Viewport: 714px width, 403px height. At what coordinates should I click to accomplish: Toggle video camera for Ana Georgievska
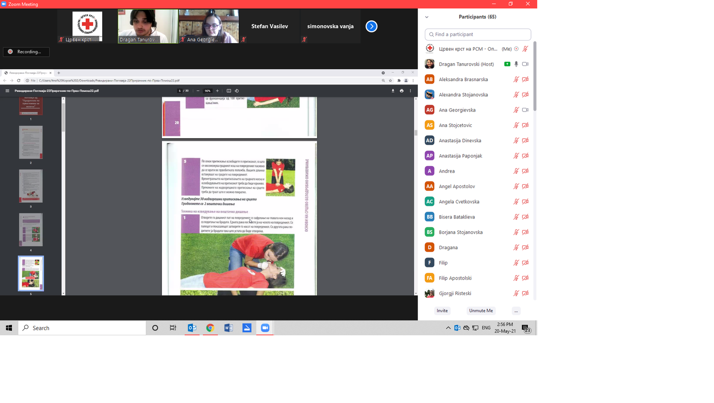pyautogui.click(x=525, y=110)
